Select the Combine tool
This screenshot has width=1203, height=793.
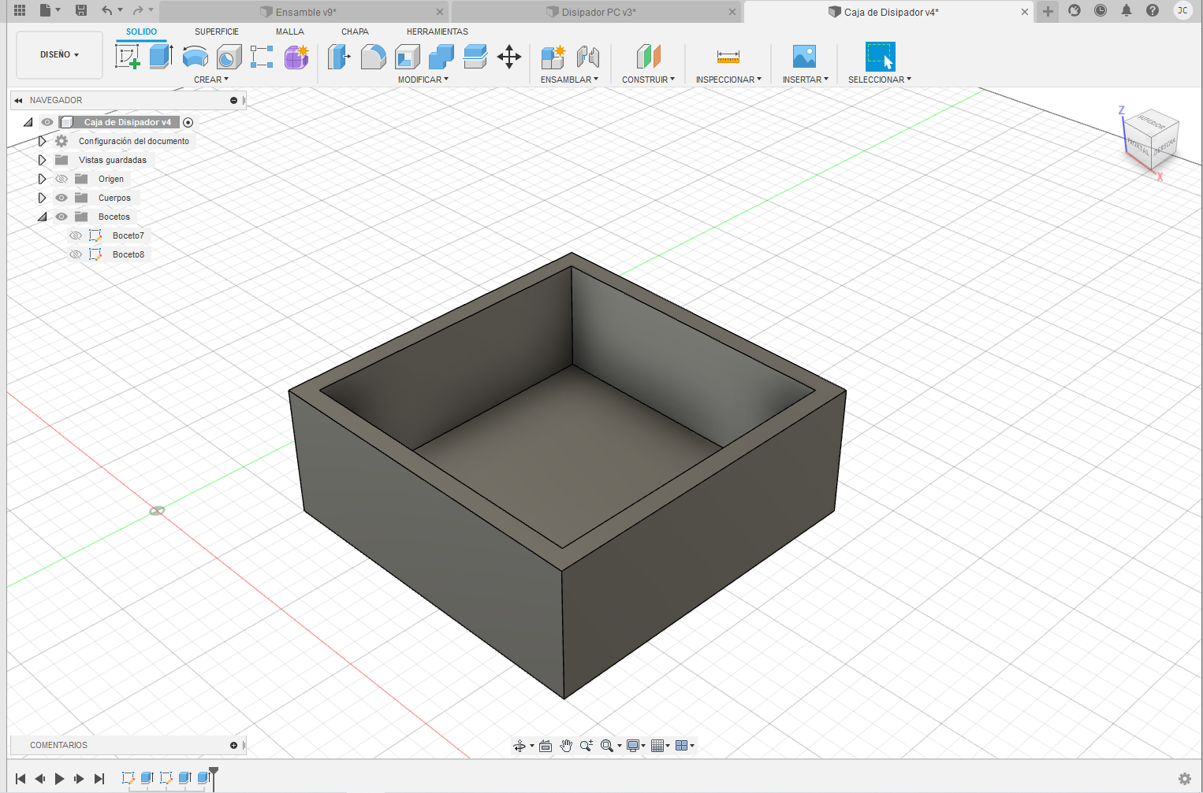441,57
